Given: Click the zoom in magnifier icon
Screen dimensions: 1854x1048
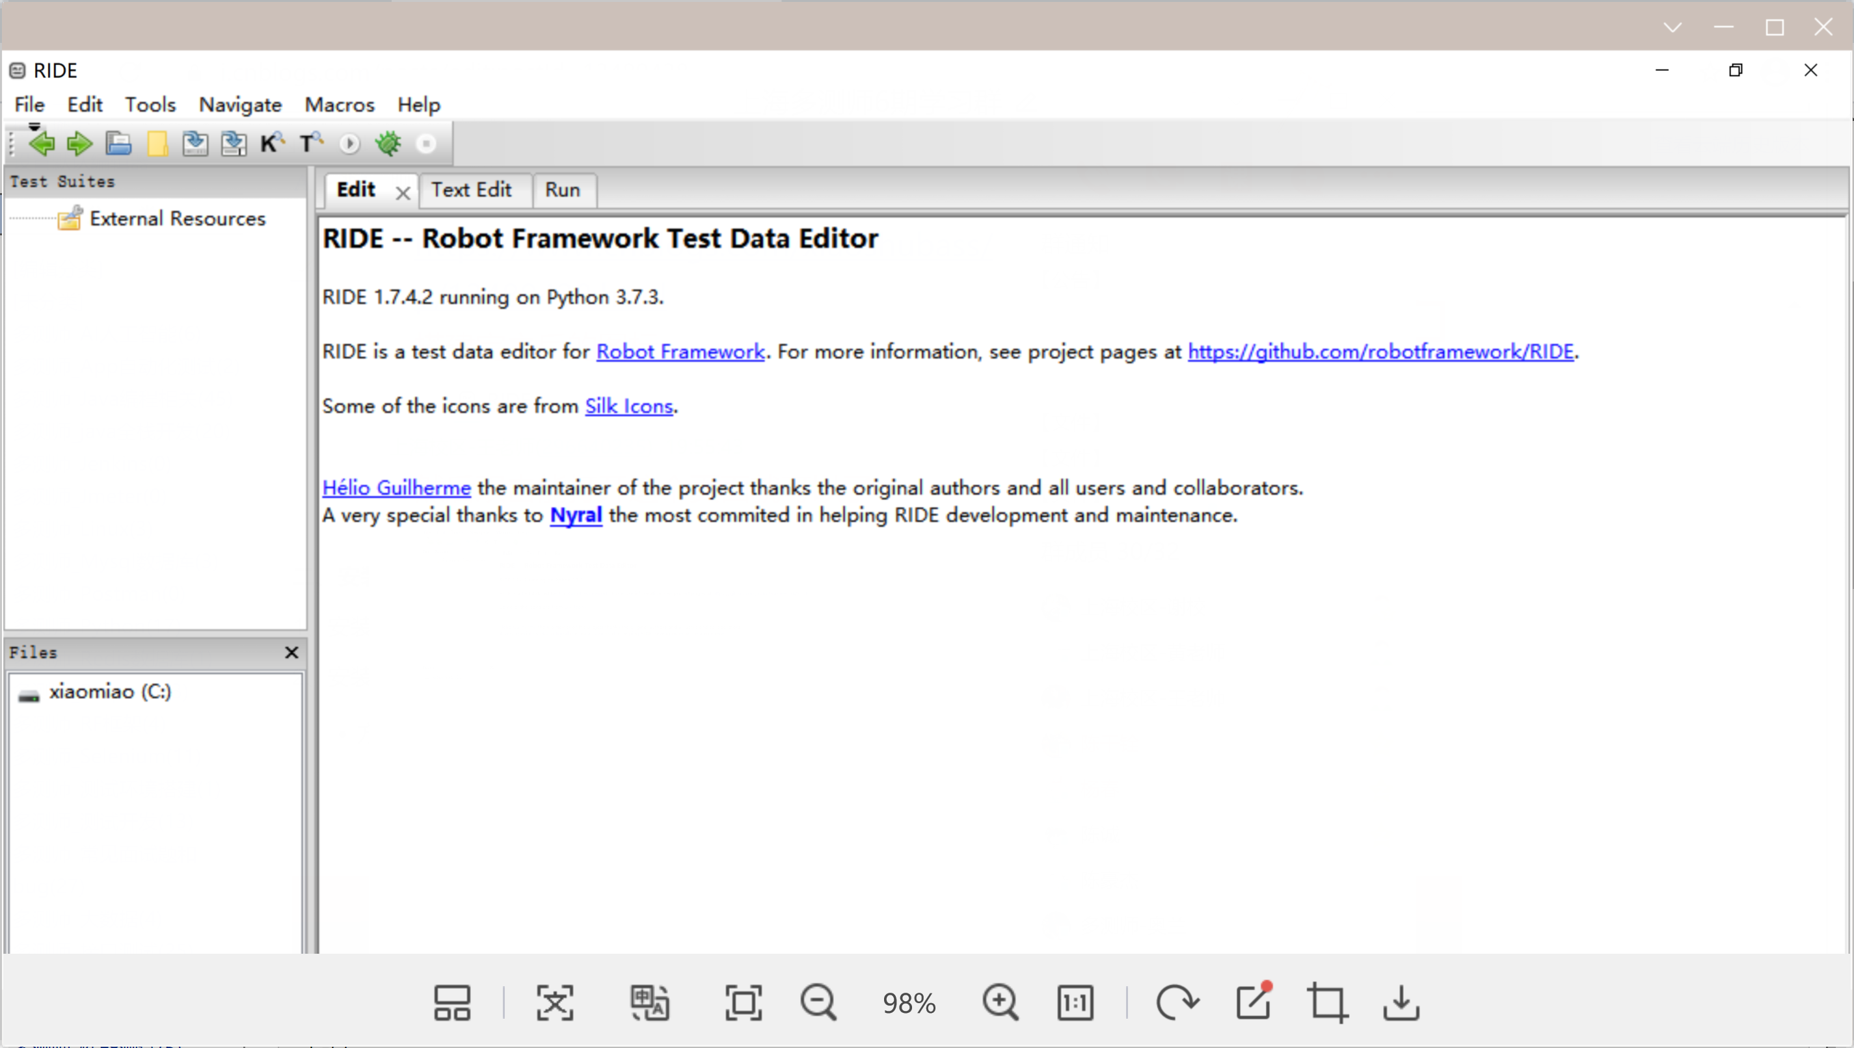Looking at the screenshot, I should click(x=999, y=1002).
